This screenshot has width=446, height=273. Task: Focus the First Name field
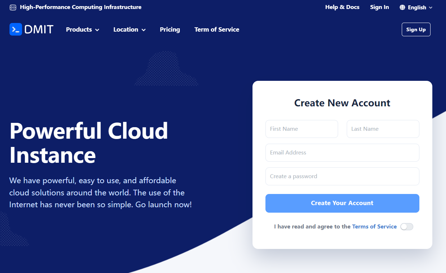[x=302, y=129]
